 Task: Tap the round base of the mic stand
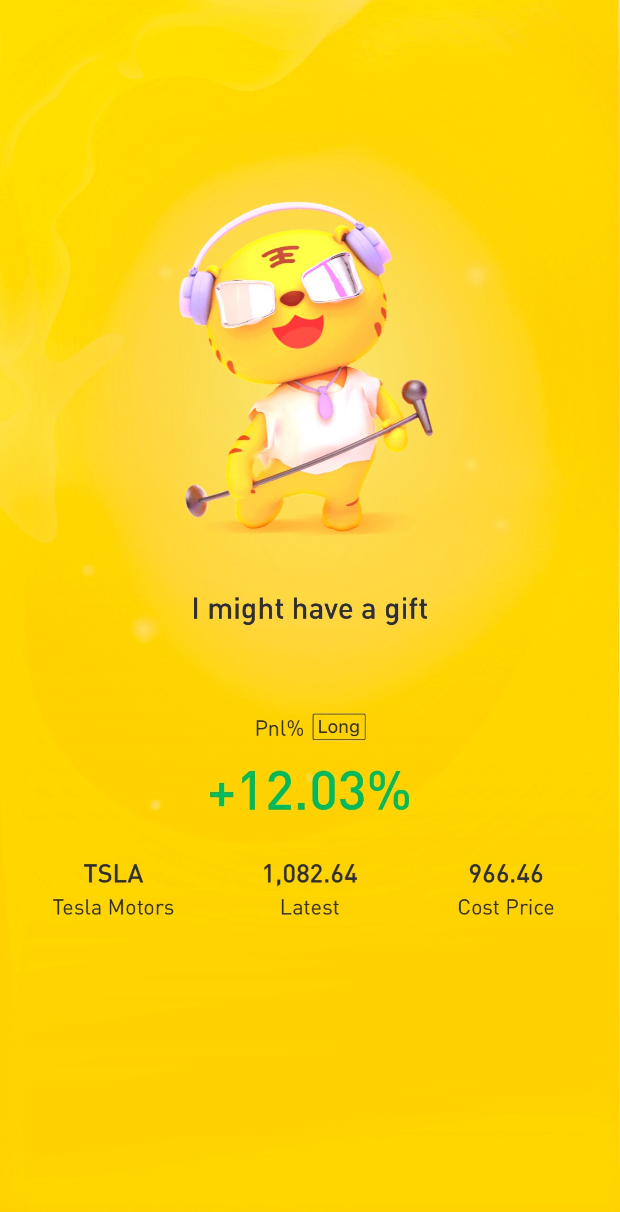[196, 499]
